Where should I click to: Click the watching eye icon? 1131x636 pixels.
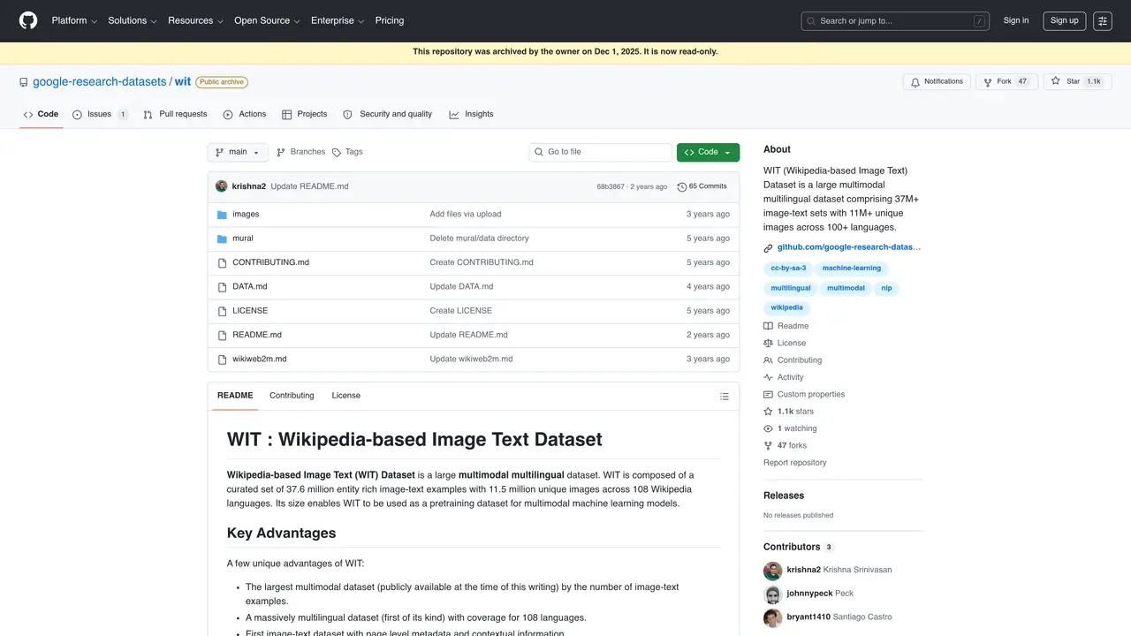point(768,428)
